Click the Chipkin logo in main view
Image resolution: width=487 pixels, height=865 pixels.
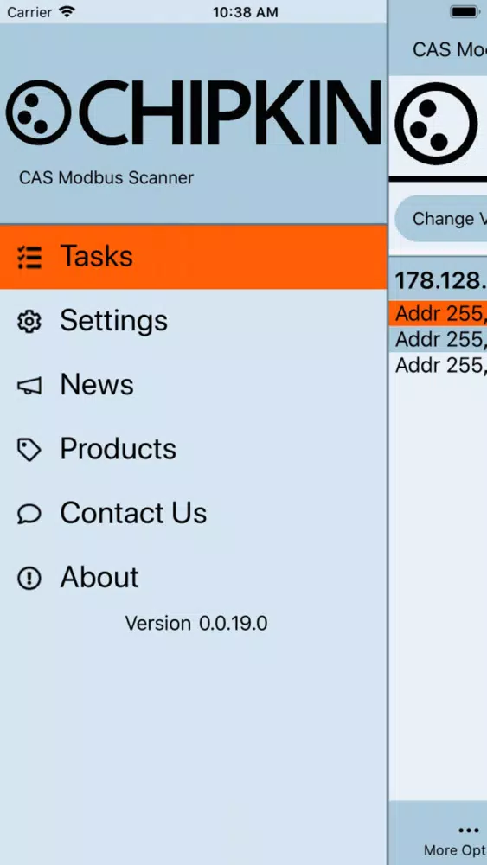click(x=436, y=124)
